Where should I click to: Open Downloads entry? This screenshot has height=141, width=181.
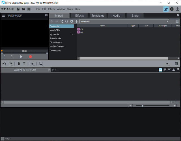point(55,51)
